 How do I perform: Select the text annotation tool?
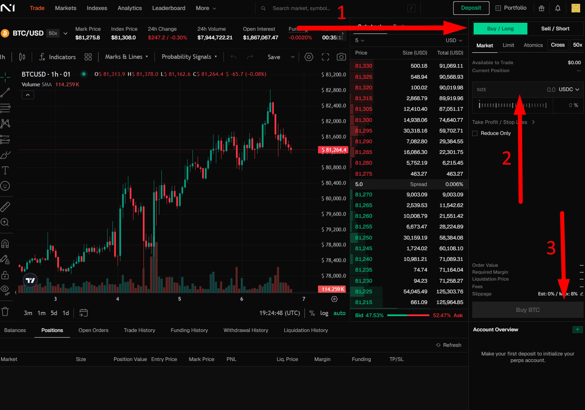[x=5, y=170]
